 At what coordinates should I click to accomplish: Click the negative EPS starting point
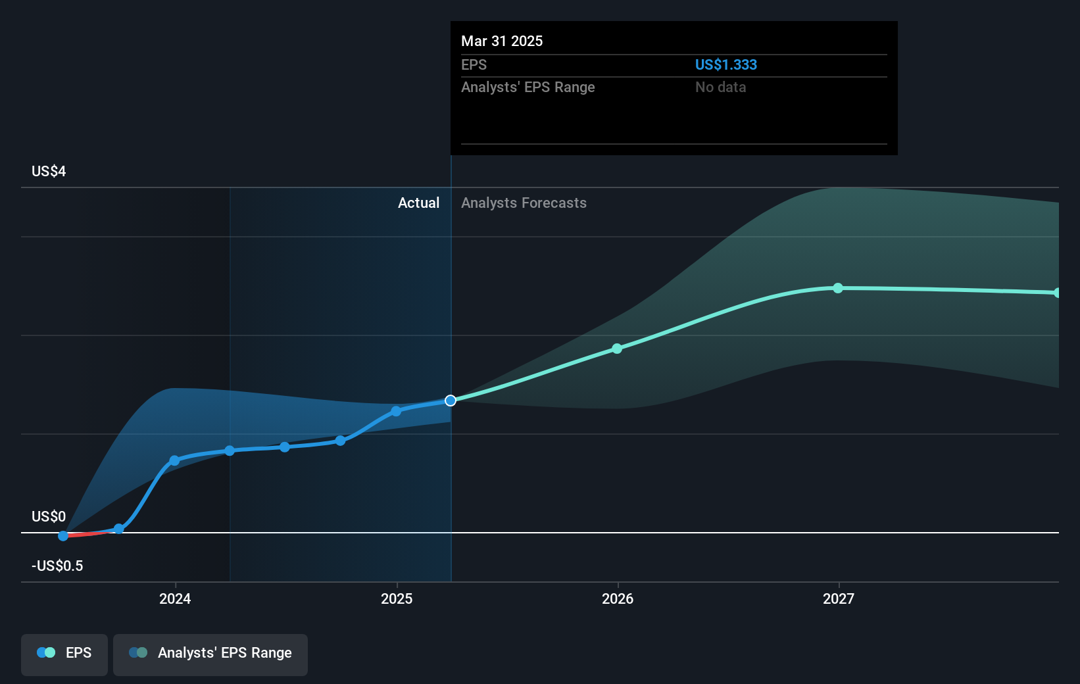click(x=63, y=536)
